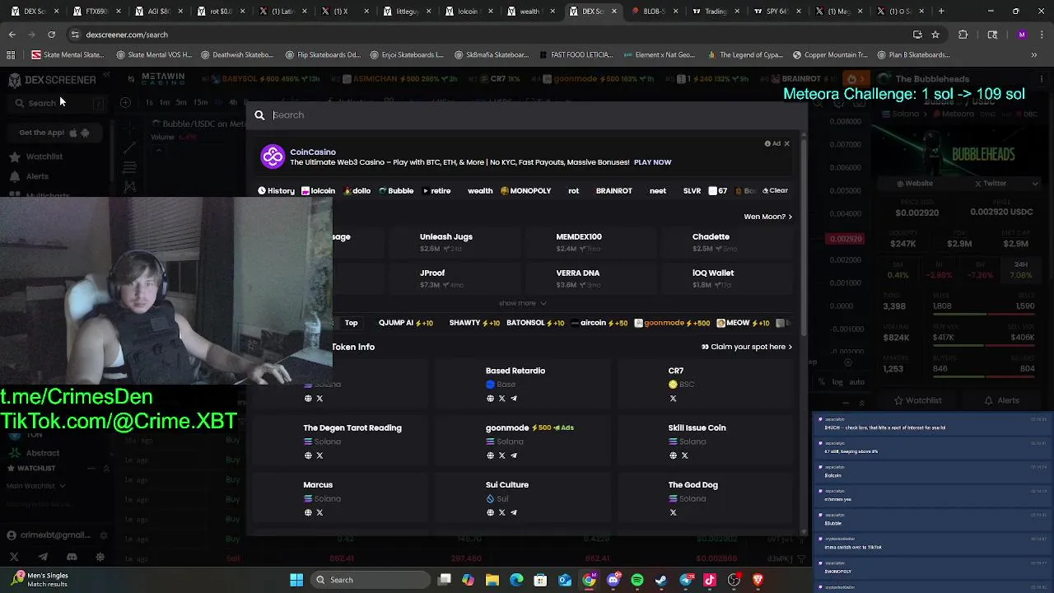This screenshot has width=1054, height=593.
Task: Select Bubble from search history
Action: pos(396,191)
